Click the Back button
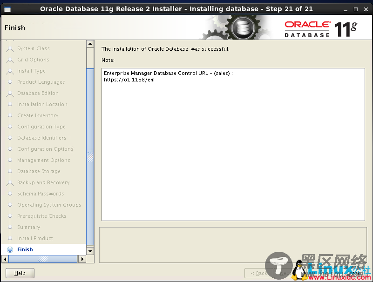This screenshot has height=282, width=373. [259, 273]
